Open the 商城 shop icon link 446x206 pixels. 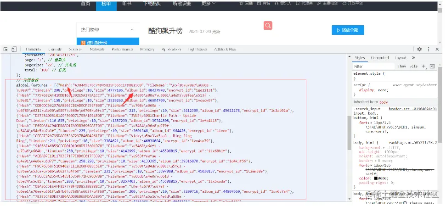(x=264, y=3)
